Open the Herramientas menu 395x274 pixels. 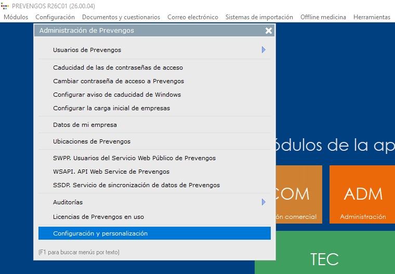tap(371, 17)
